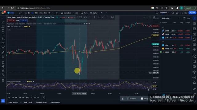Select the trend line drawing tool
This screenshot has height=110, width=197.
(x=3, y=22)
